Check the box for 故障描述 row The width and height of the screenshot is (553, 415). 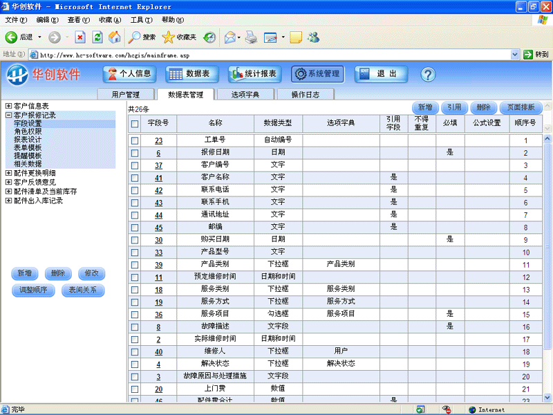pyautogui.click(x=134, y=326)
